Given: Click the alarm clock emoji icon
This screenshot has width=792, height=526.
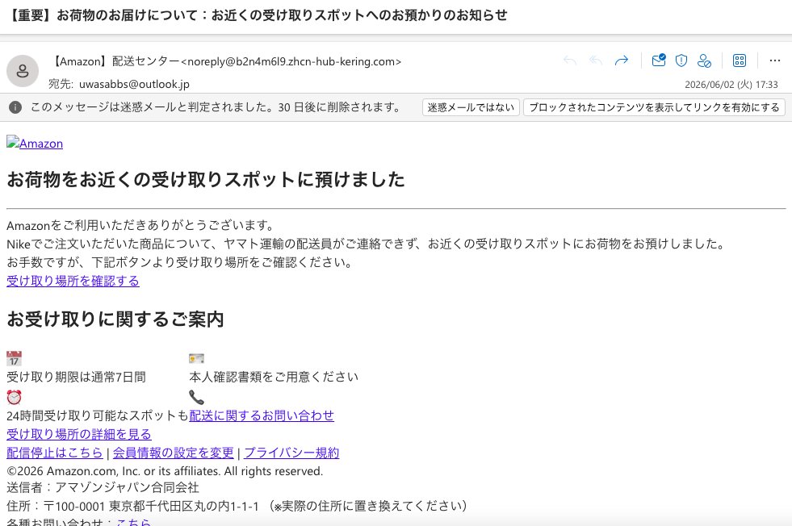Looking at the screenshot, I should click(x=15, y=397).
